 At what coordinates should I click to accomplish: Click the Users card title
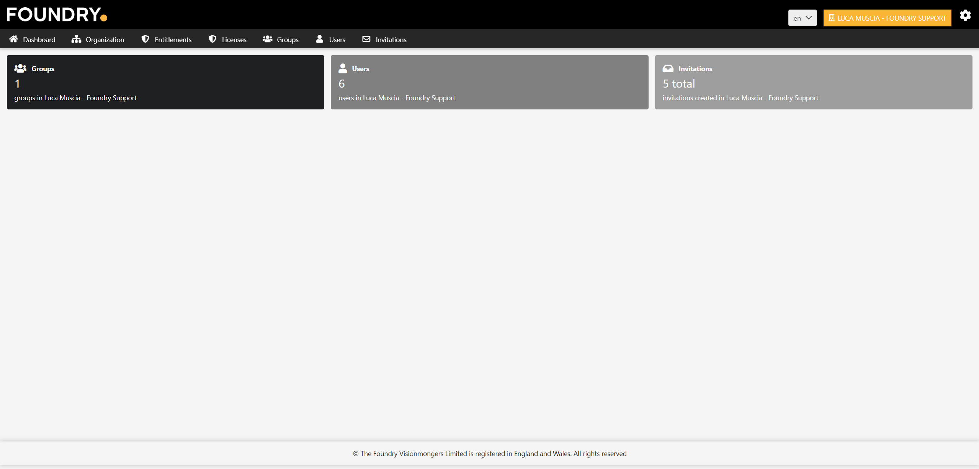(361, 69)
